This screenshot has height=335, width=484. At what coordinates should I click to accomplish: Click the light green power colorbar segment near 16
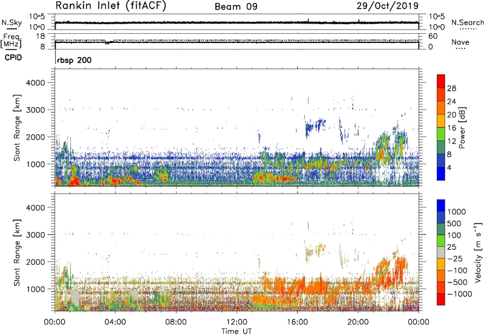[x=441, y=134]
